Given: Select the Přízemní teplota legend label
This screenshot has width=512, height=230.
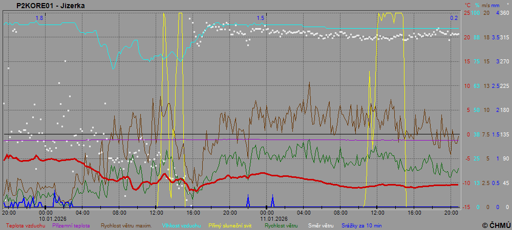Looking at the screenshot, I should click(x=71, y=225).
